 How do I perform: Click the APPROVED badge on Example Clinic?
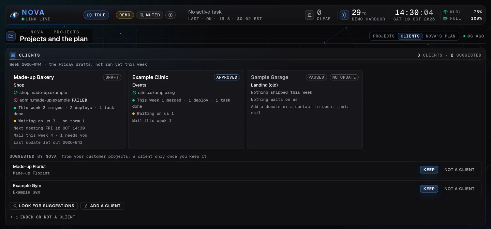click(227, 77)
